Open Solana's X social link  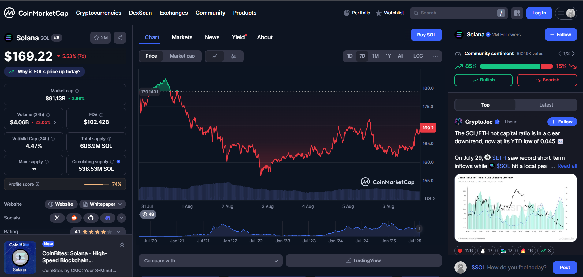coord(57,218)
